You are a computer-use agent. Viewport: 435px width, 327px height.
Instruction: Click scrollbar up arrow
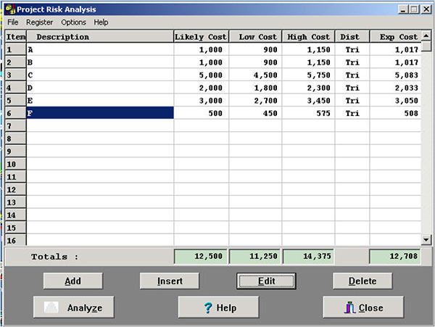pos(426,36)
